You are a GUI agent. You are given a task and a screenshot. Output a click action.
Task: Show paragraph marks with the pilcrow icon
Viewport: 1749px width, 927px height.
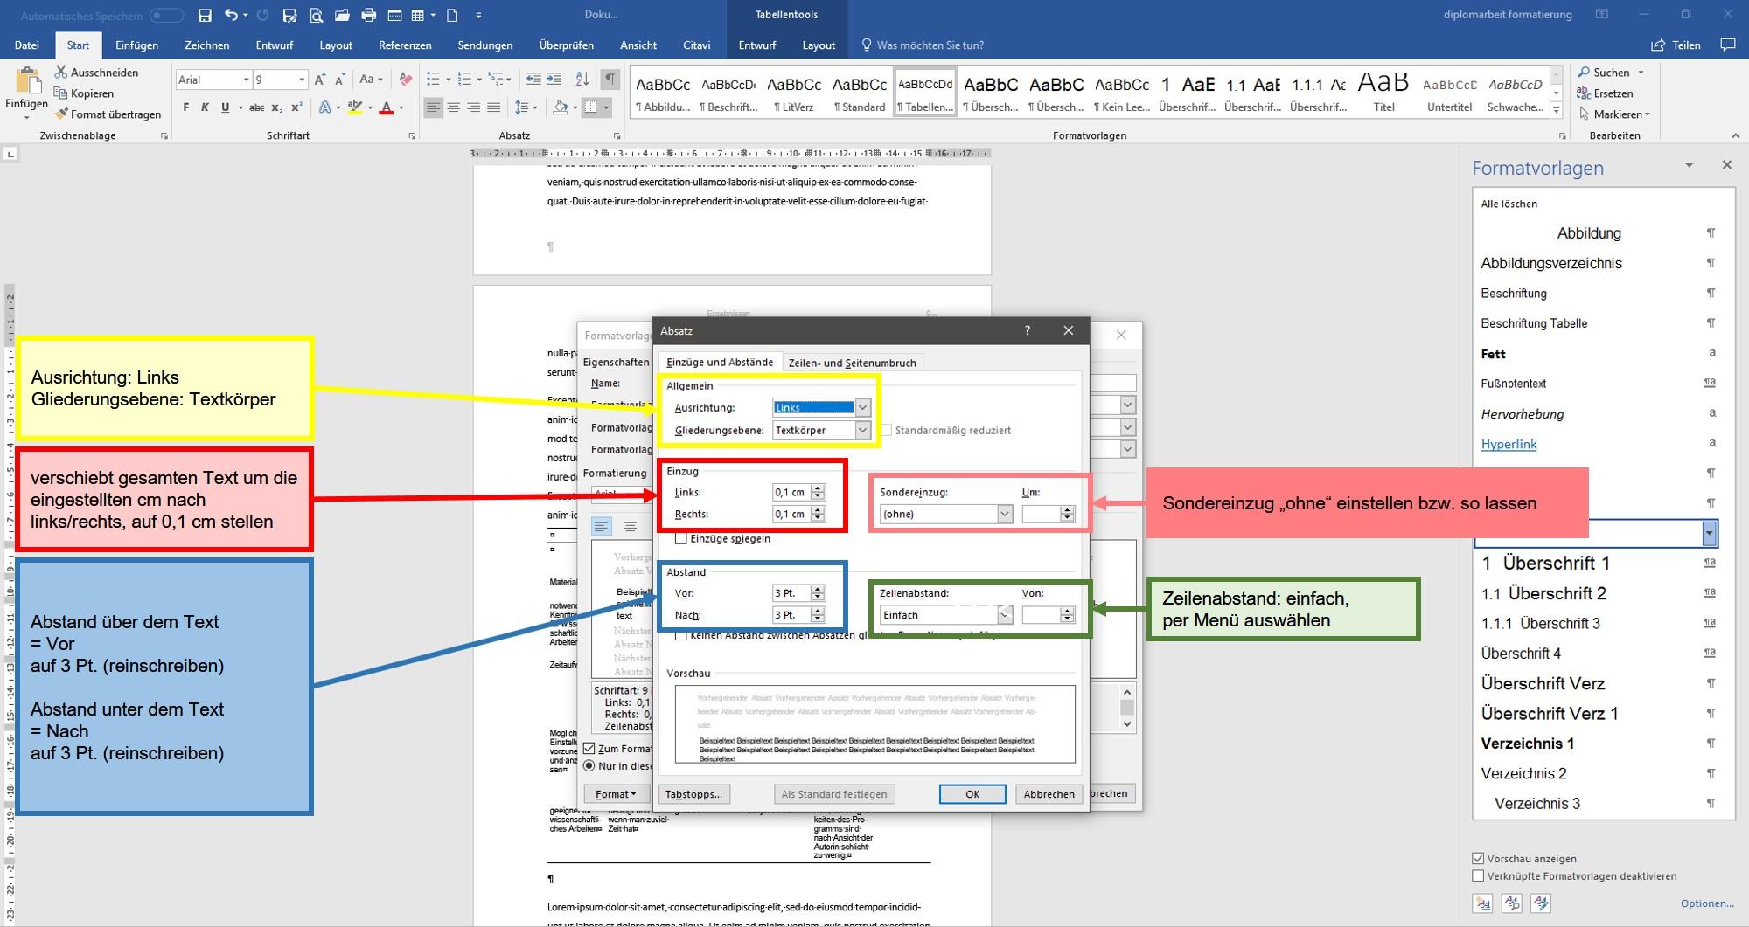(x=610, y=80)
